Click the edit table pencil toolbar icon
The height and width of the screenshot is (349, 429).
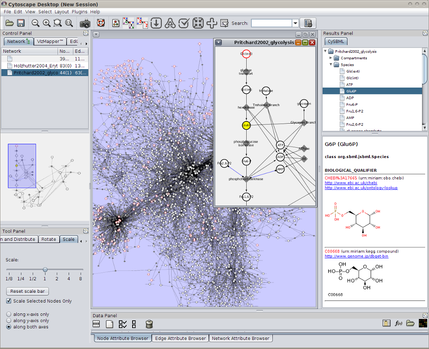[224, 23]
